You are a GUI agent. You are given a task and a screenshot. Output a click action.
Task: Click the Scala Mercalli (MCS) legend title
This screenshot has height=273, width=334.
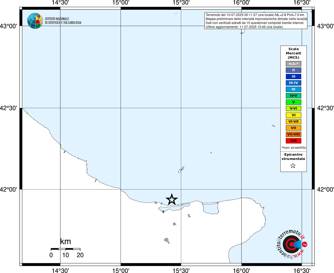pyautogui.click(x=294, y=53)
